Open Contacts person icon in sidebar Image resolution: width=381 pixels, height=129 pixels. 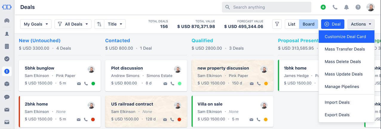(x=7, y=34)
